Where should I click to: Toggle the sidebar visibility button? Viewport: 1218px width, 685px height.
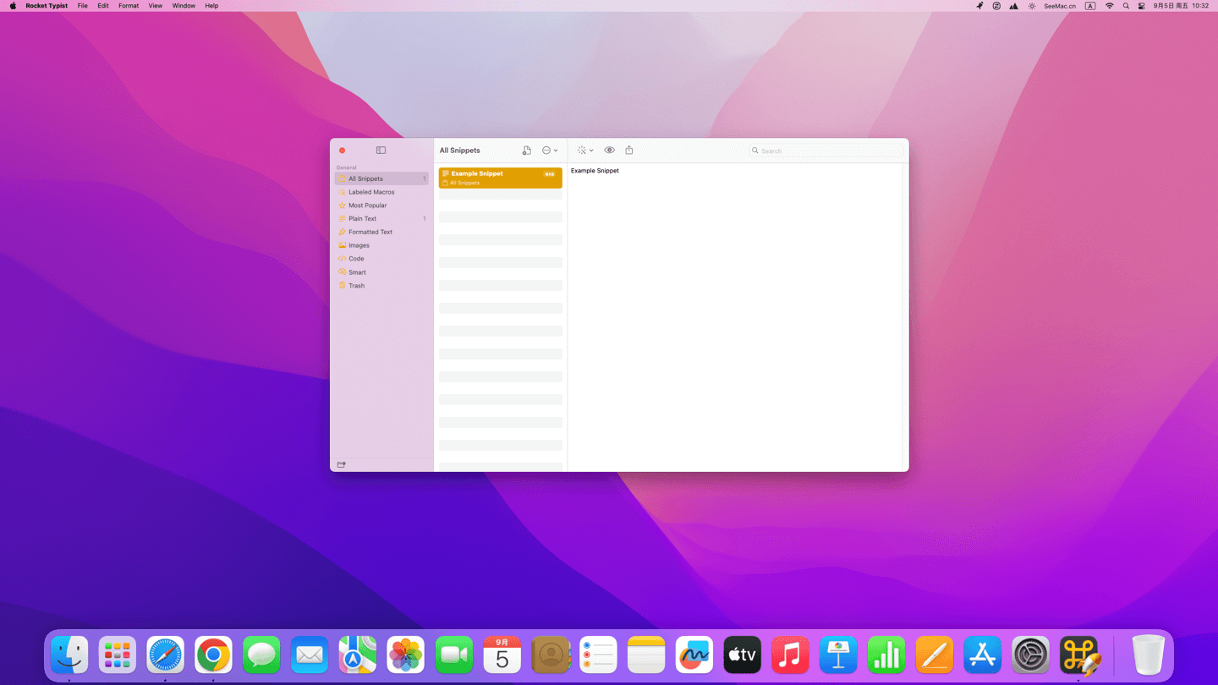381,151
